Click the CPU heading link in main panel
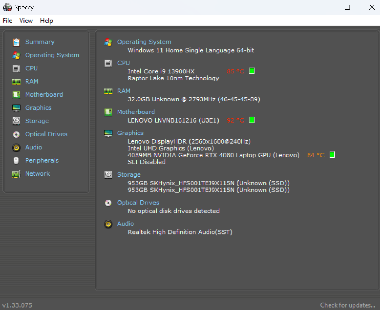380x310 pixels. tap(124, 63)
